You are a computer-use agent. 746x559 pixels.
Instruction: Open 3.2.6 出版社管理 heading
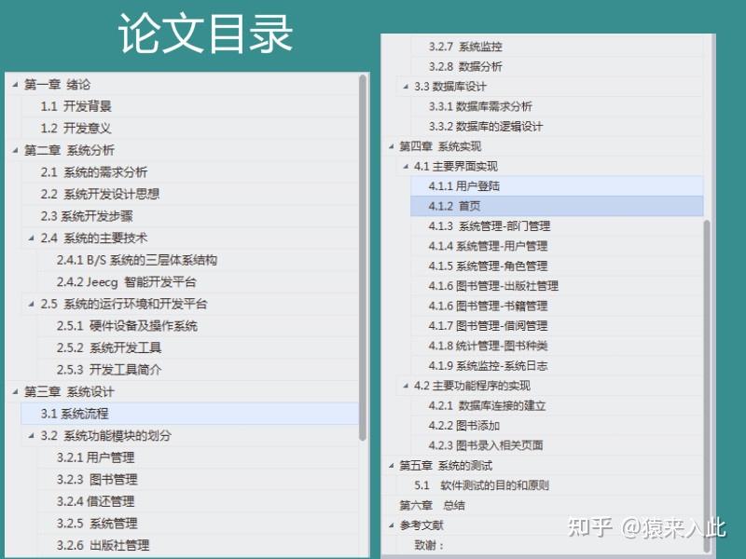click(x=103, y=545)
